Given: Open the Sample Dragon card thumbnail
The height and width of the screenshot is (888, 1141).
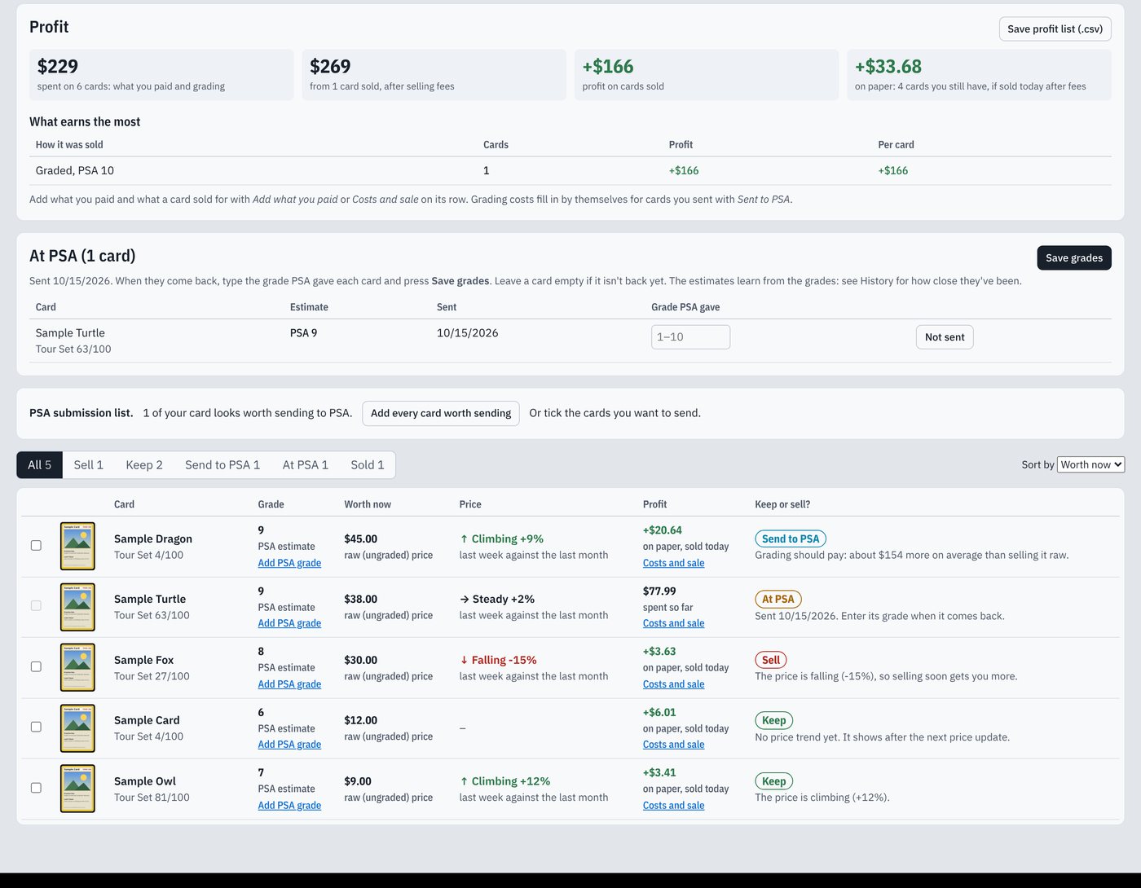Looking at the screenshot, I should [x=77, y=546].
